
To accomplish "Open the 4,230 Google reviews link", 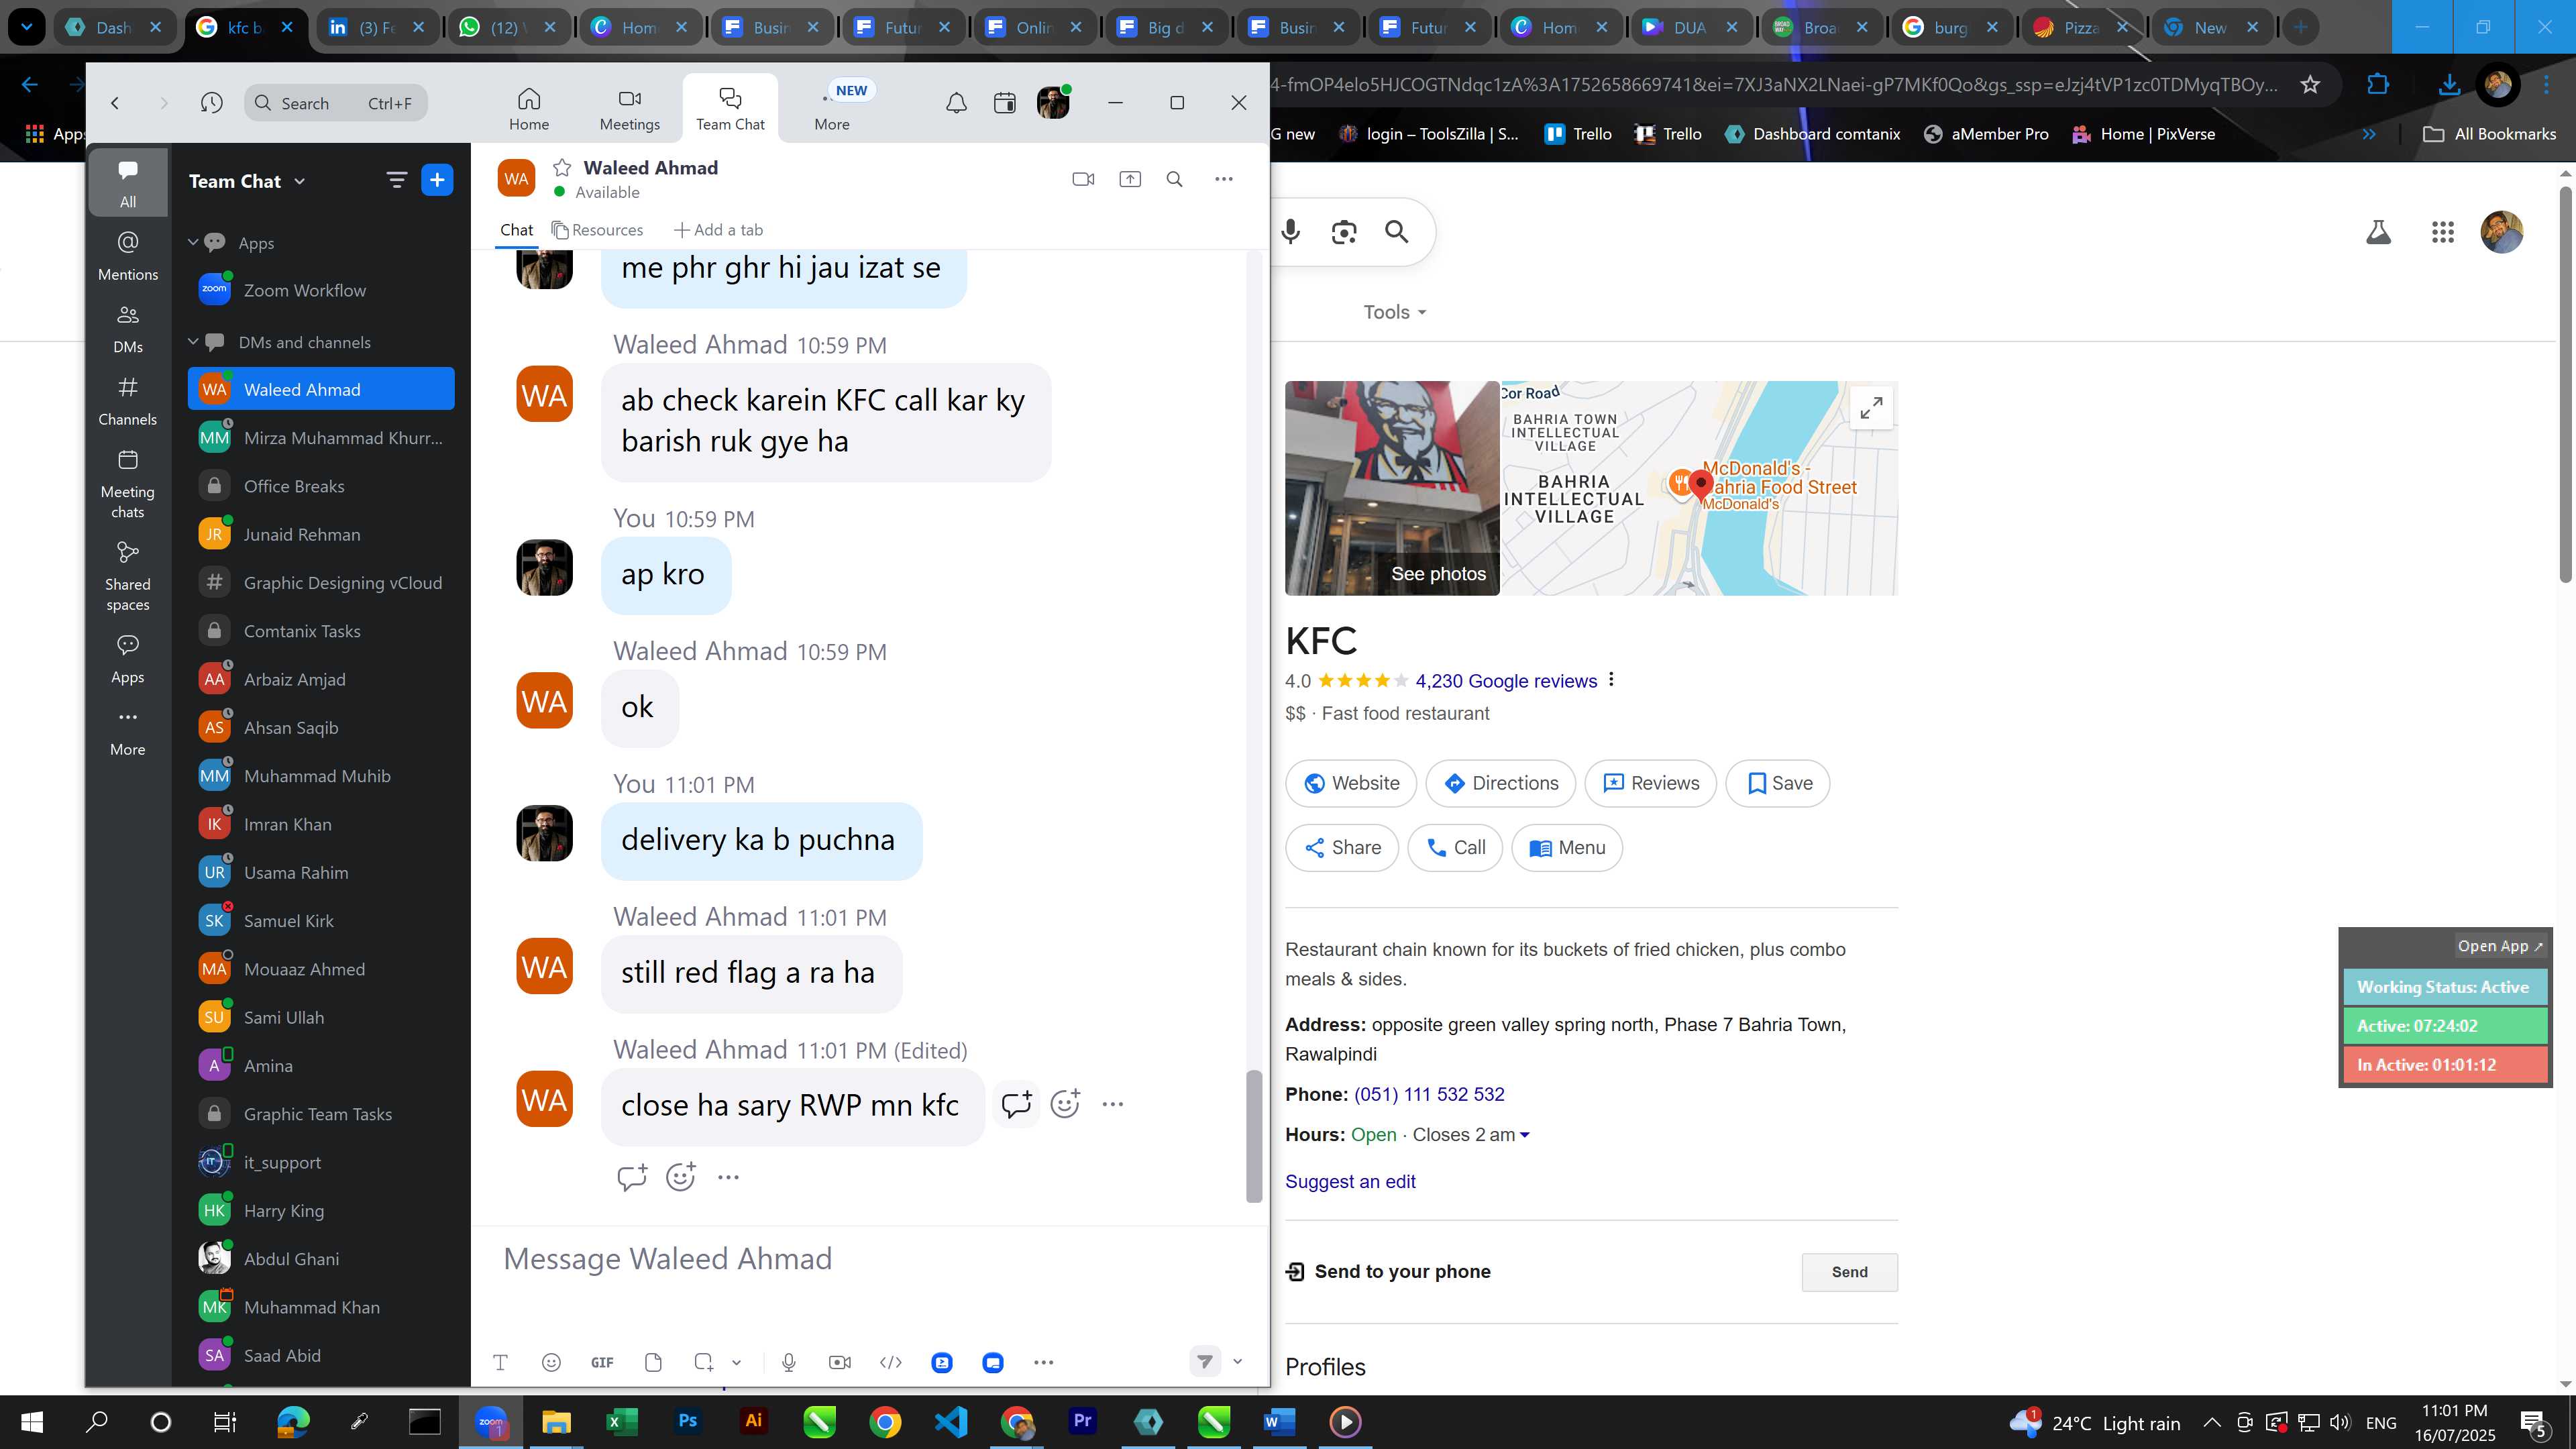I will click(x=1506, y=681).
